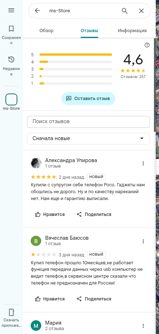Click the 3 дня назад timestamp
159x334 pixels.
click(72, 255)
